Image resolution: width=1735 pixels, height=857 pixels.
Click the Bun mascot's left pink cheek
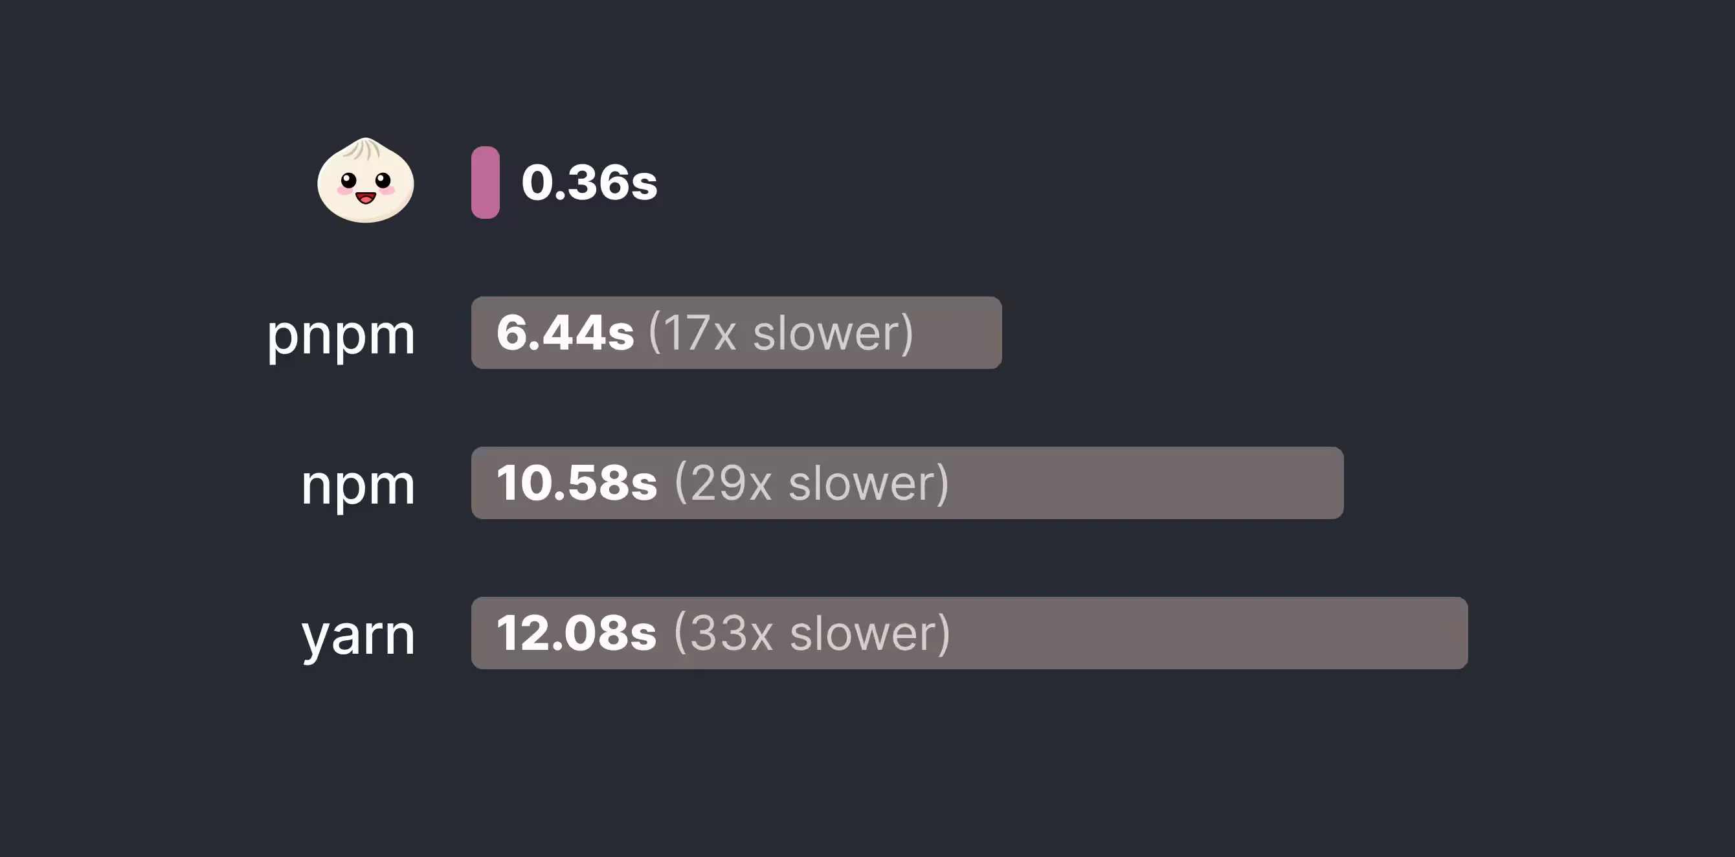point(344,190)
